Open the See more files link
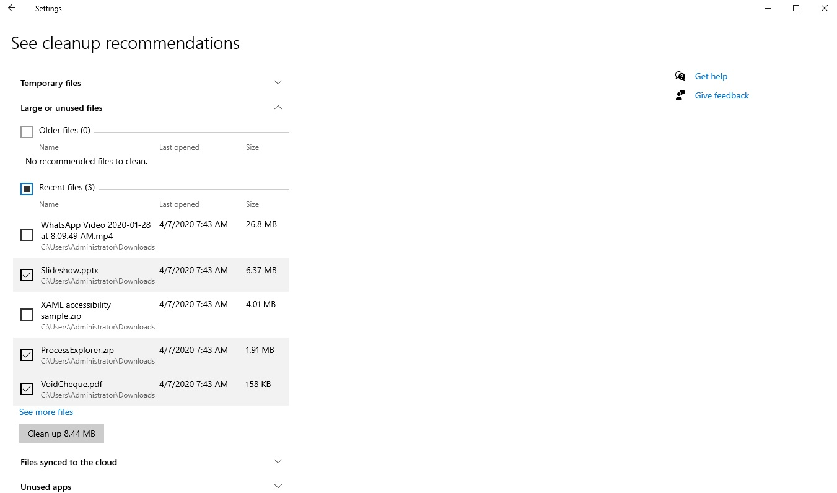This screenshot has width=837, height=493. (x=46, y=412)
